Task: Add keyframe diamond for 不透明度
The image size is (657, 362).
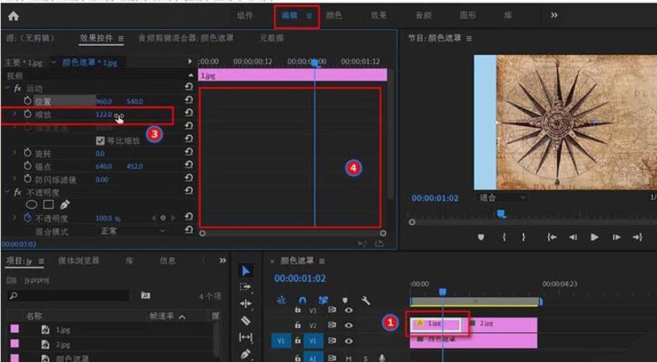Action: (x=163, y=218)
